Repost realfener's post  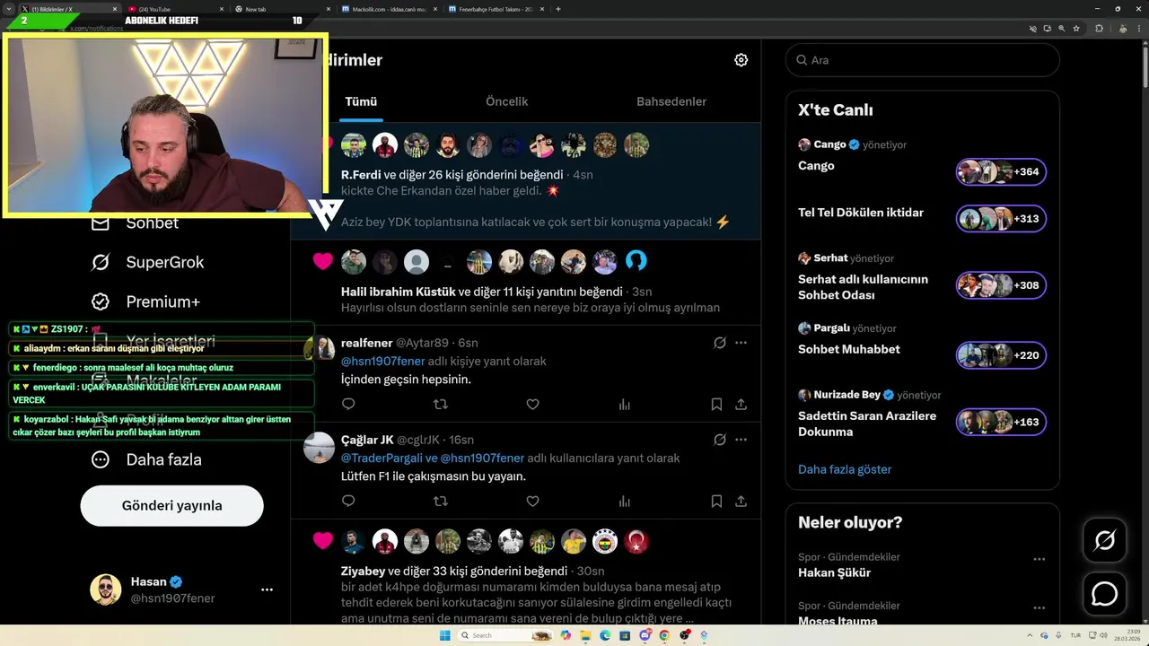point(441,405)
